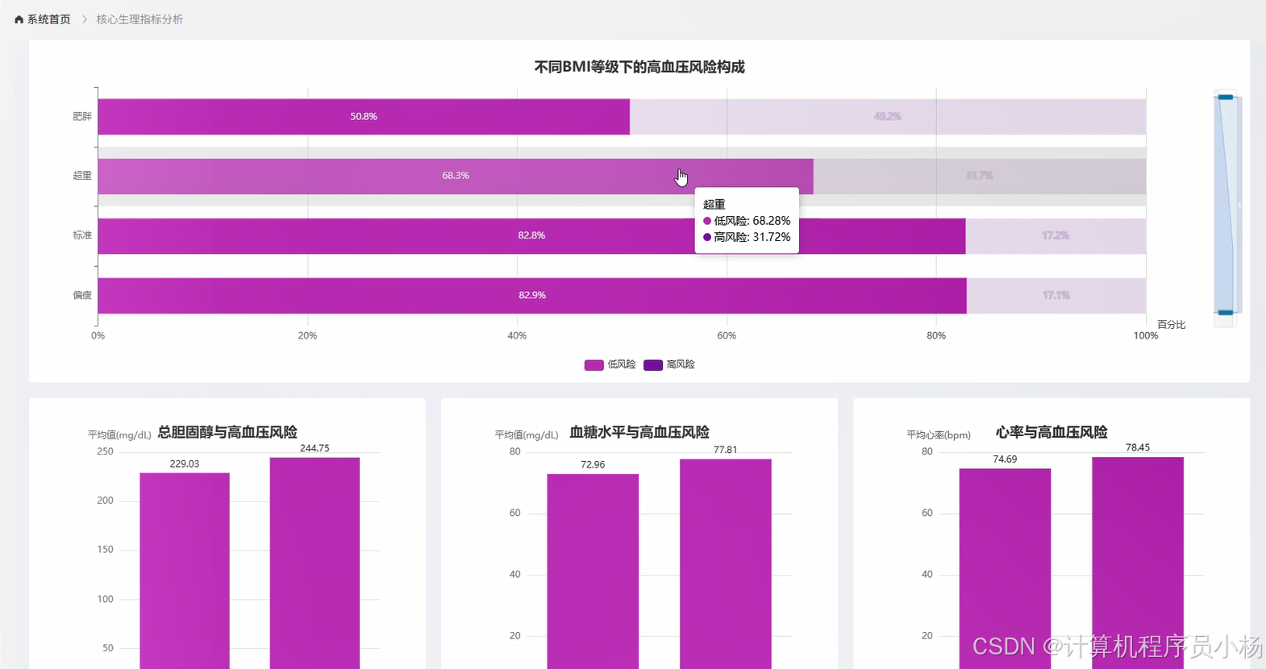This screenshot has height=669, width=1266.
Task: Click the 标准 category axis label
Action: point(82,235)
